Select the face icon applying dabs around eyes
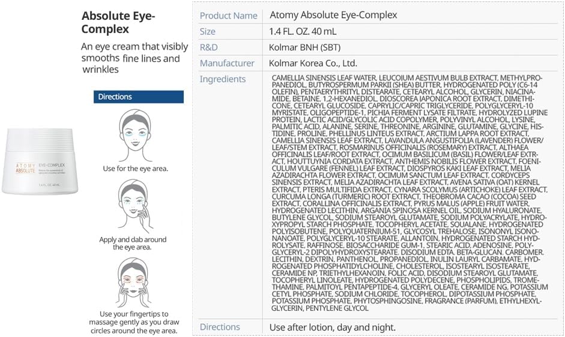 [x=135, y=206]
